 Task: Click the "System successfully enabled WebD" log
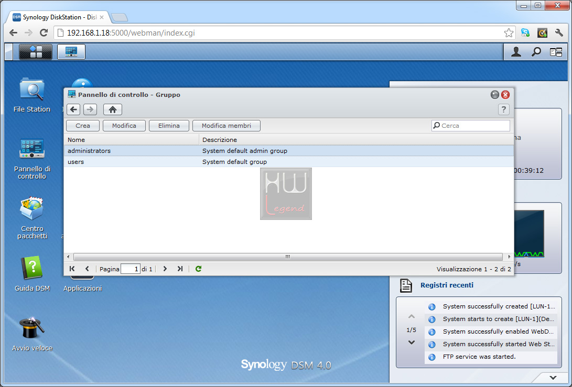tap(491, 331)
